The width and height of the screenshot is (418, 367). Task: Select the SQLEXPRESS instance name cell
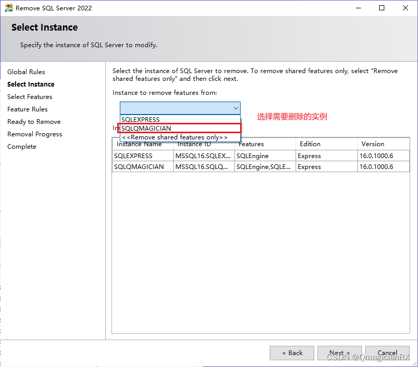click(143, 156)
